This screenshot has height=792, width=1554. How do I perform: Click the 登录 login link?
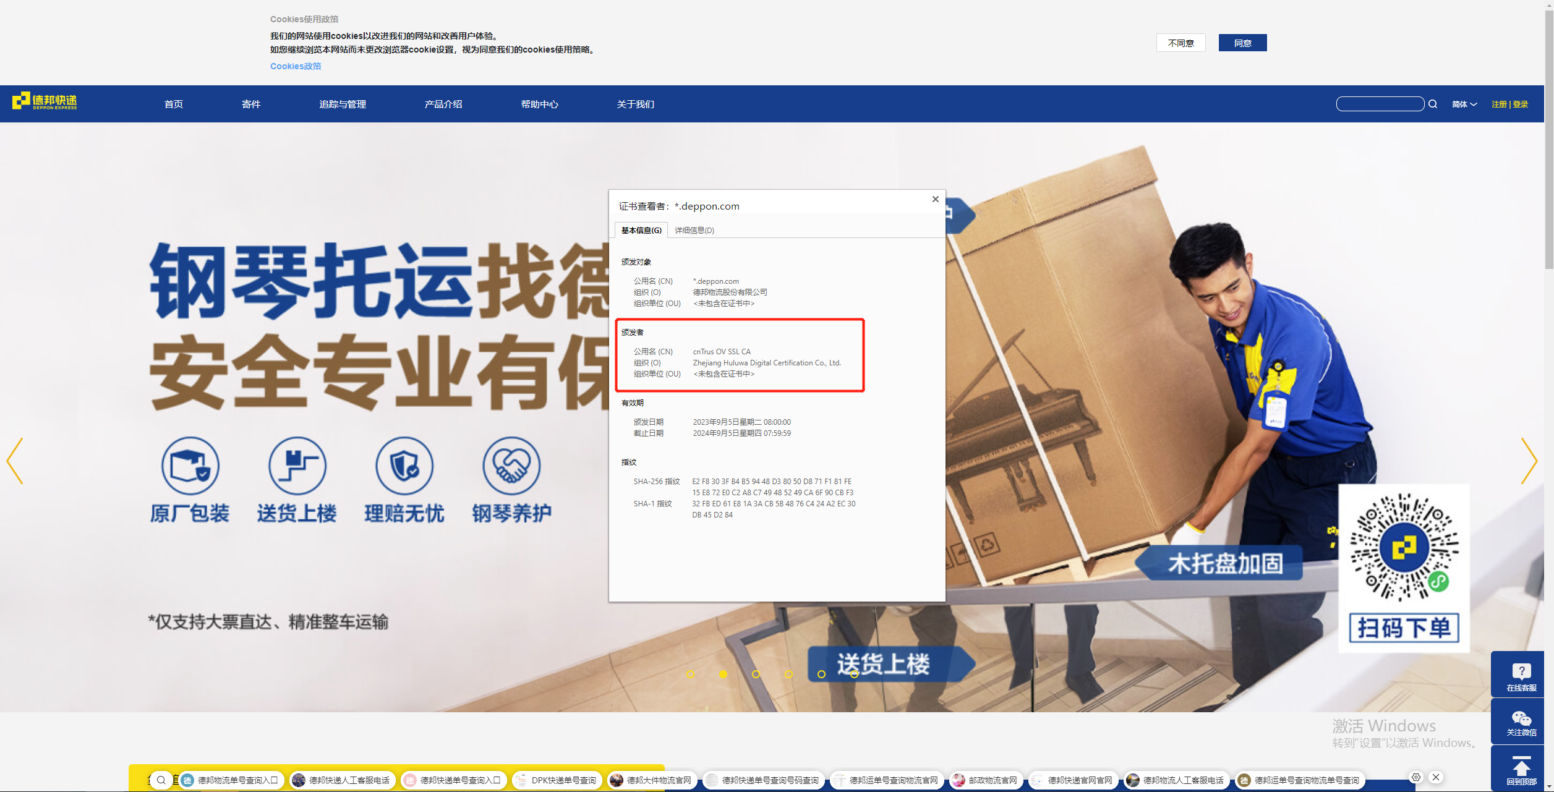(1521, 103)
